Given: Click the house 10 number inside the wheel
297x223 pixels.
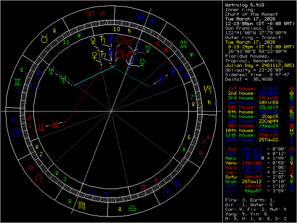Looking at the screenshot, I should 118,29.
